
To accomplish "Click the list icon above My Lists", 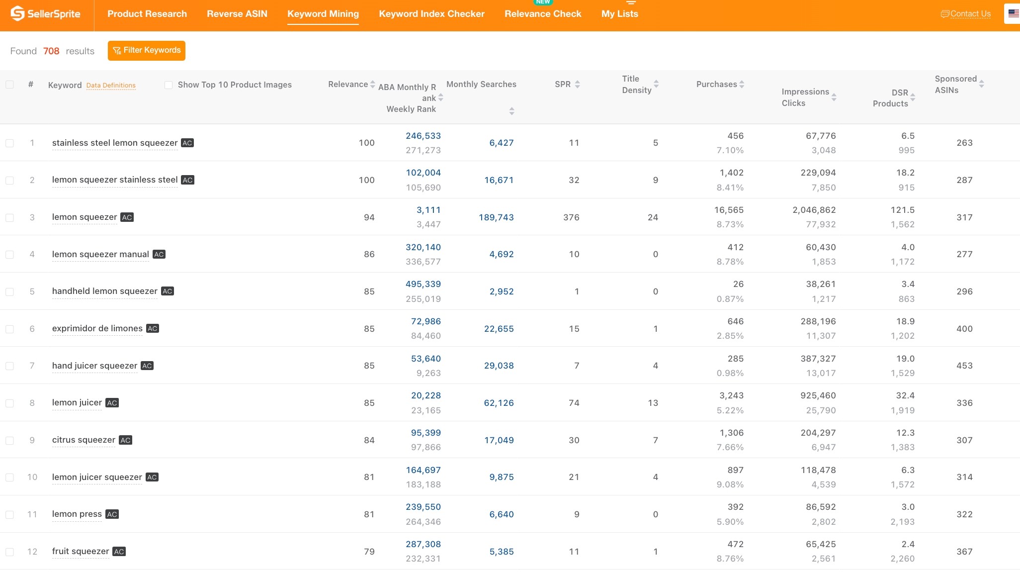I will (x=630, y=2).
